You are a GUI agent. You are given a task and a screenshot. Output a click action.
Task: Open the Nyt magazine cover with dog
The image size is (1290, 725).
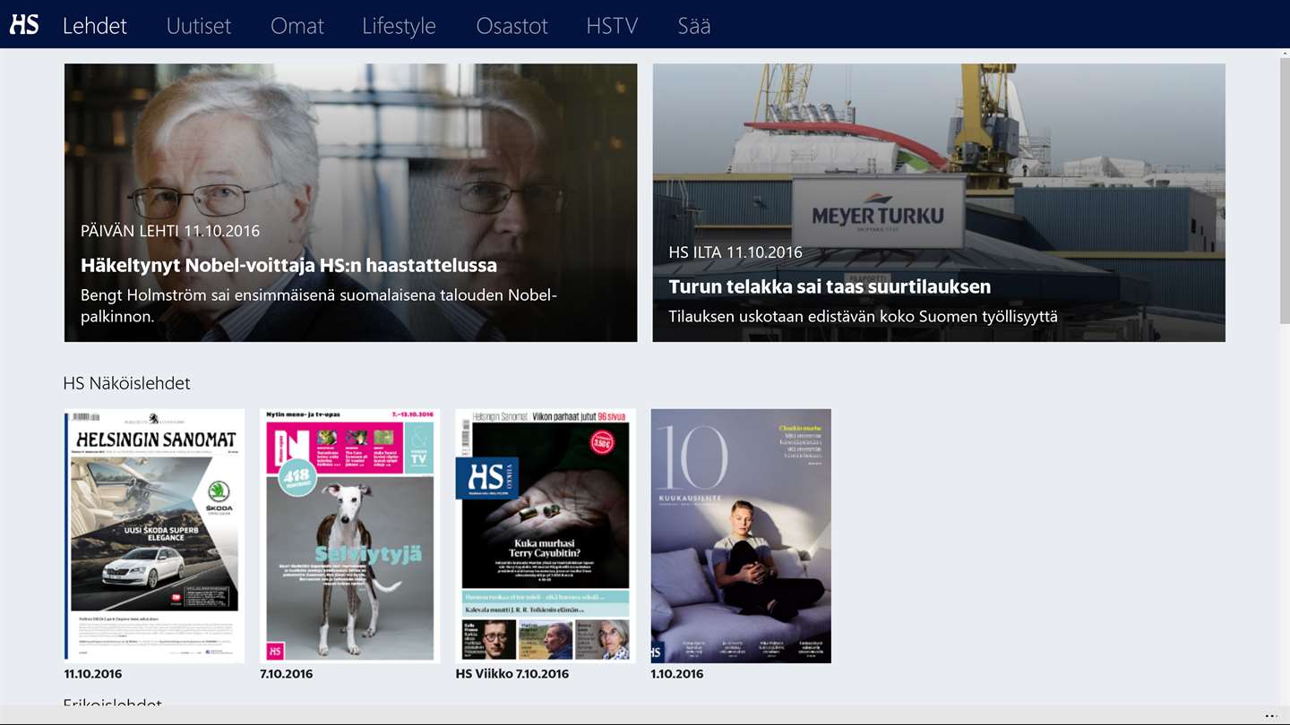click(x=349, y=535)
